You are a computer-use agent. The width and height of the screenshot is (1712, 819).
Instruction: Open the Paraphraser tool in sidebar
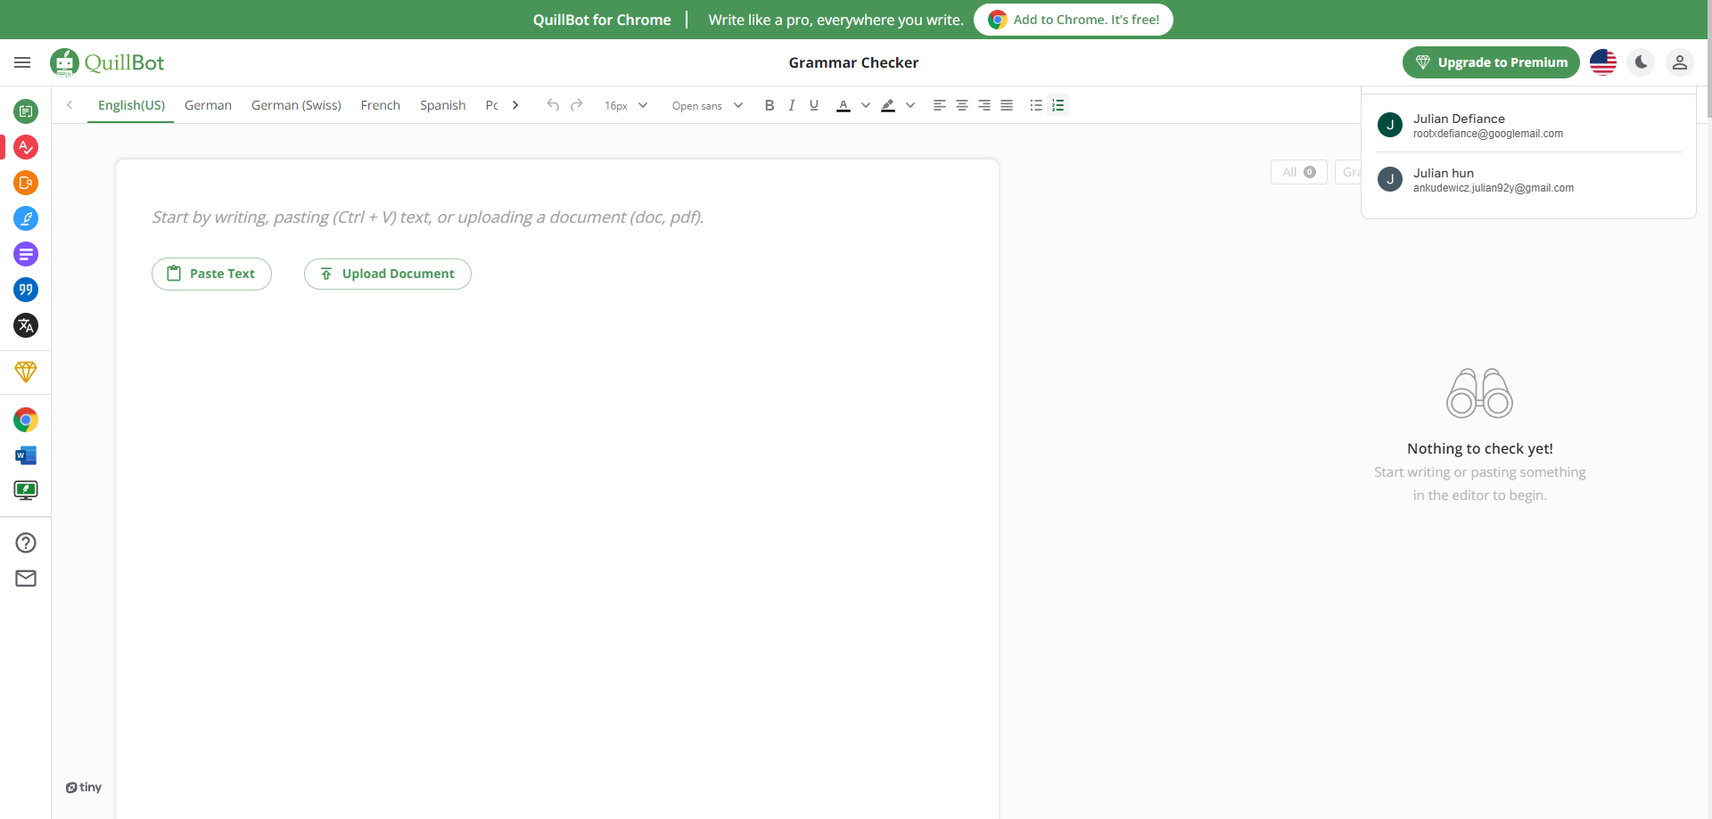point(26,111)
